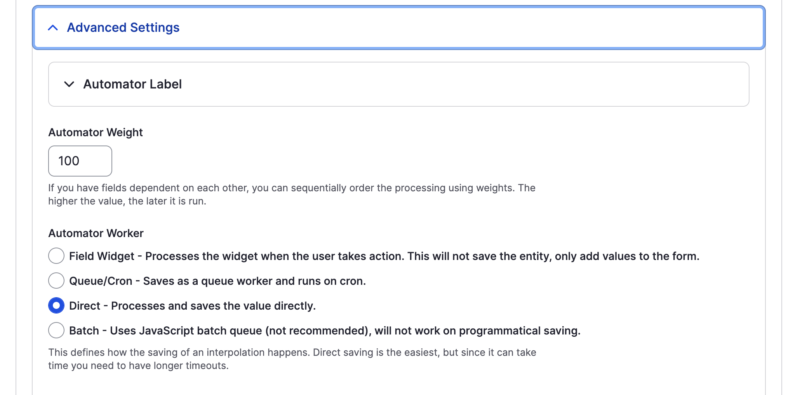Click the Queue/Cron option label
Screen dimensions: 800x395
click(x=217, y=281)
